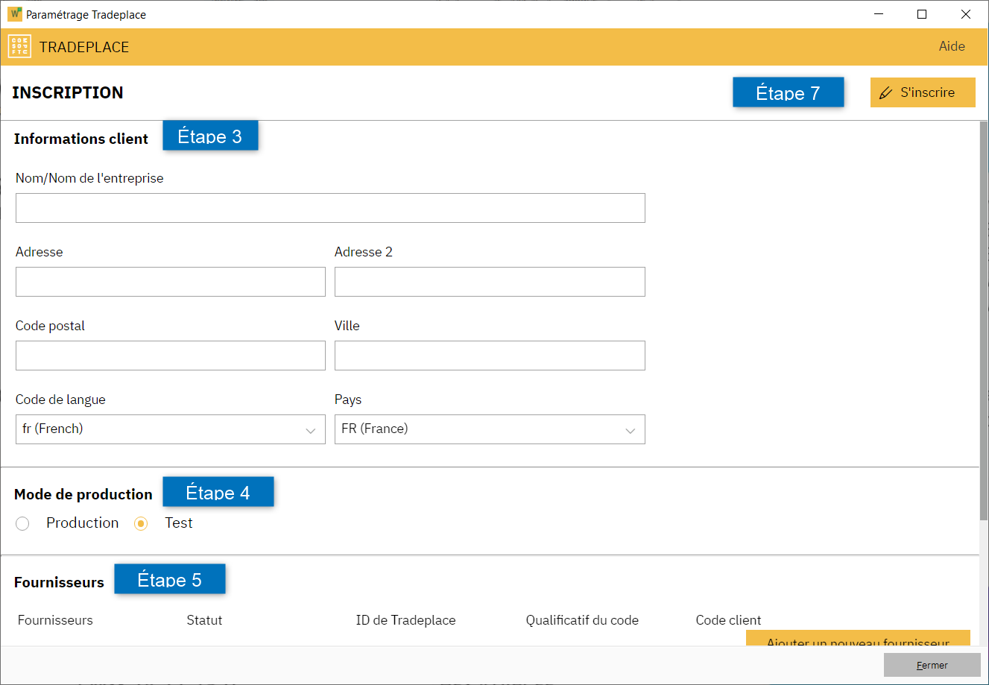Click the app icon in the title bar

point(15,14)
